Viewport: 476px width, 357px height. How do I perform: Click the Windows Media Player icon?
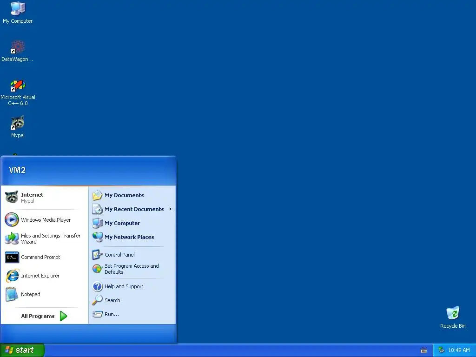pos(12,219)
